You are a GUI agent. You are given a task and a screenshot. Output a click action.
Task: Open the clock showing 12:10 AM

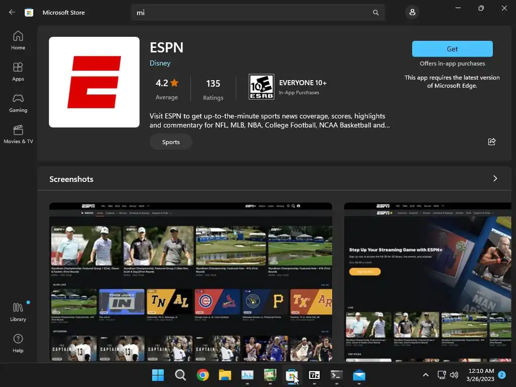coord(480,375)
